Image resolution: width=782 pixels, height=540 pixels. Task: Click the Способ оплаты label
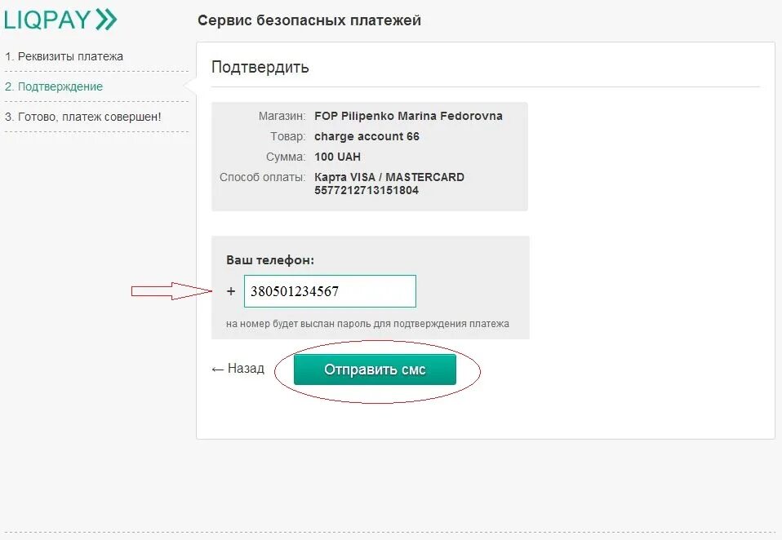tap(262, 177)
